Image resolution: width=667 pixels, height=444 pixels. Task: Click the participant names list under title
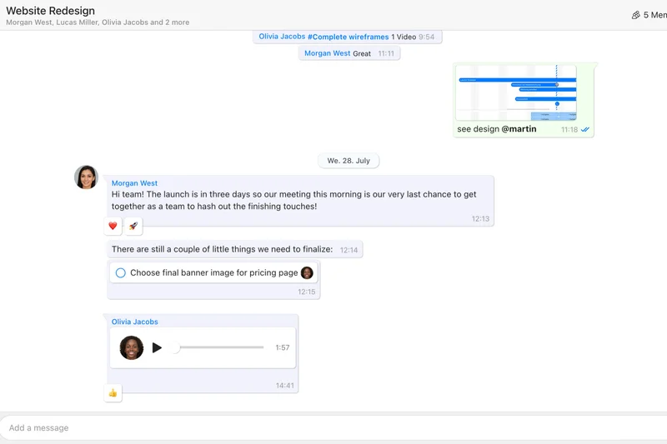pyautogui.click(x=98, y=22)
